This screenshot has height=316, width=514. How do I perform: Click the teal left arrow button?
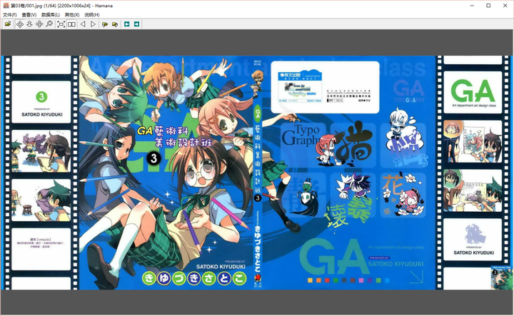[127, 24]
